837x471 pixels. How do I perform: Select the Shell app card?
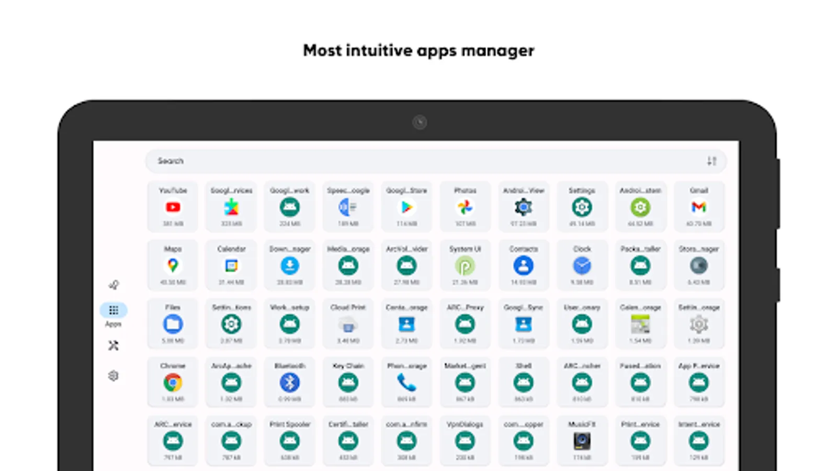[x=523, y=383]
